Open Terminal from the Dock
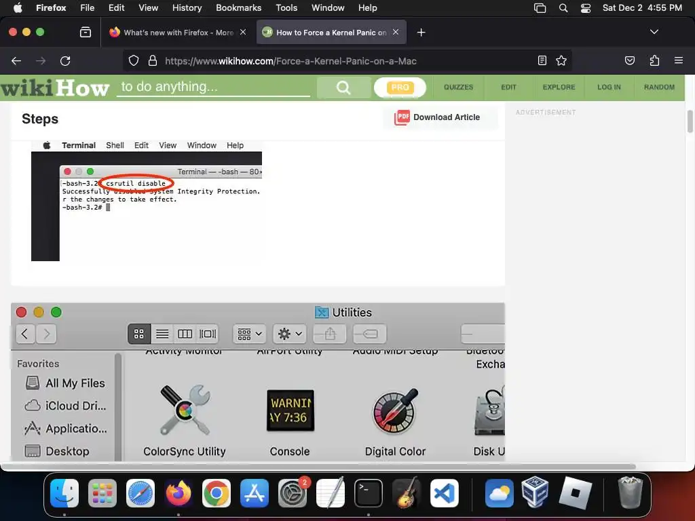 click(369, 493)
